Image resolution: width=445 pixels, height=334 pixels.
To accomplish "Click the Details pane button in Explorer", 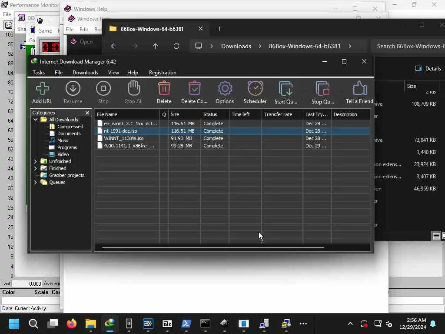I will click(428, 68).
